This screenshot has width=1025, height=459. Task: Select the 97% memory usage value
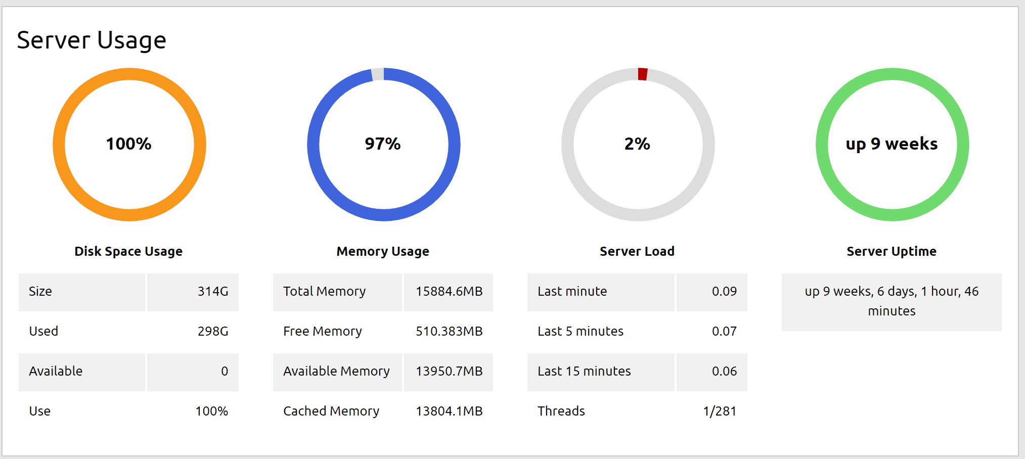[383, 144]
